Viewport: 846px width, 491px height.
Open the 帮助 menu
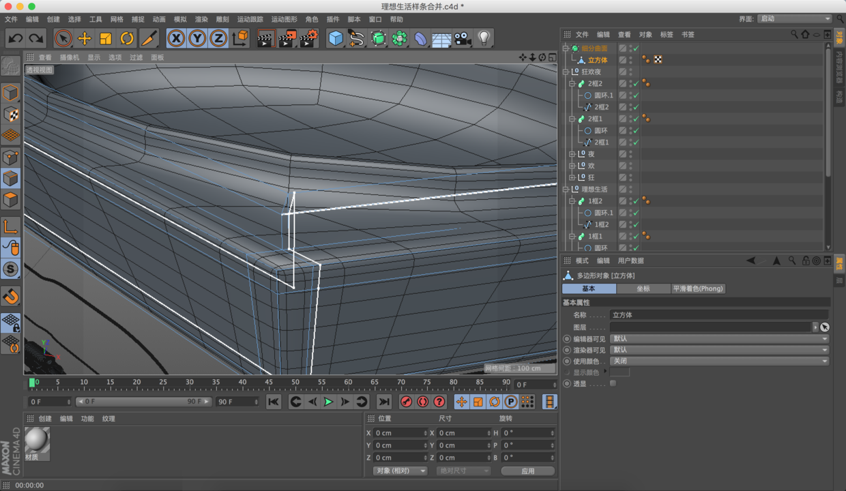point(396,19)
